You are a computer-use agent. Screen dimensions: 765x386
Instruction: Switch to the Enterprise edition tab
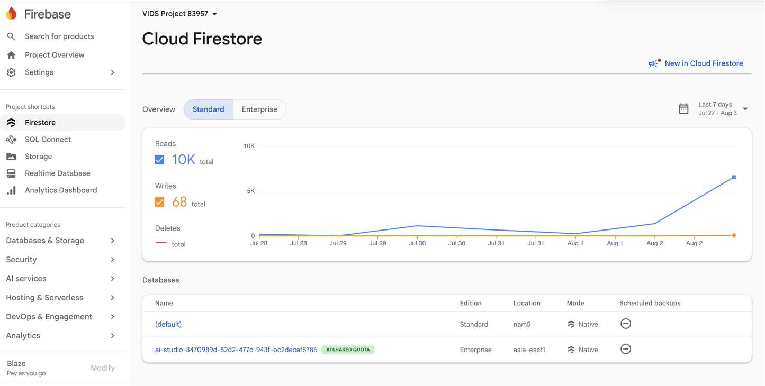pyautogui.click(x=259, y=109)
